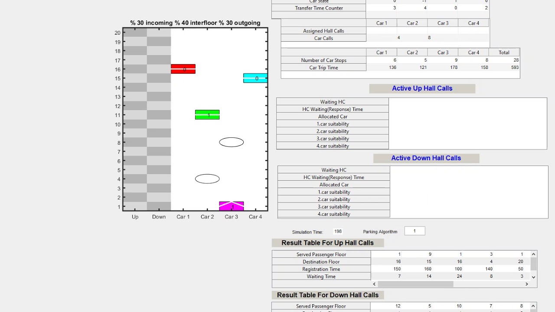Click the Up axis label below the chart
Viewport: 555px width, 312px height.
[135, 217]
